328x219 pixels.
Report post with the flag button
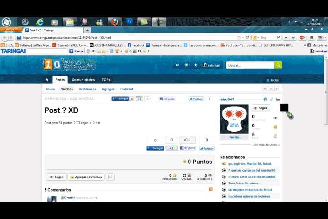(x=110, y=177)
